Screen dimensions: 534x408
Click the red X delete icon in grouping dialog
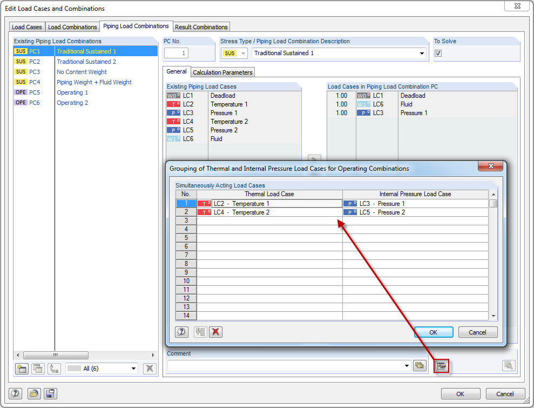[215, 332]
